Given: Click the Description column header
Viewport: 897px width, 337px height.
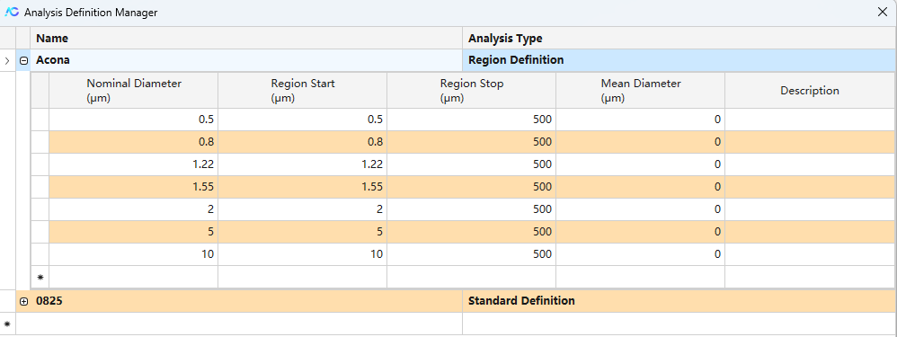Looking at the screenshot, I should [x=810, y=91].
